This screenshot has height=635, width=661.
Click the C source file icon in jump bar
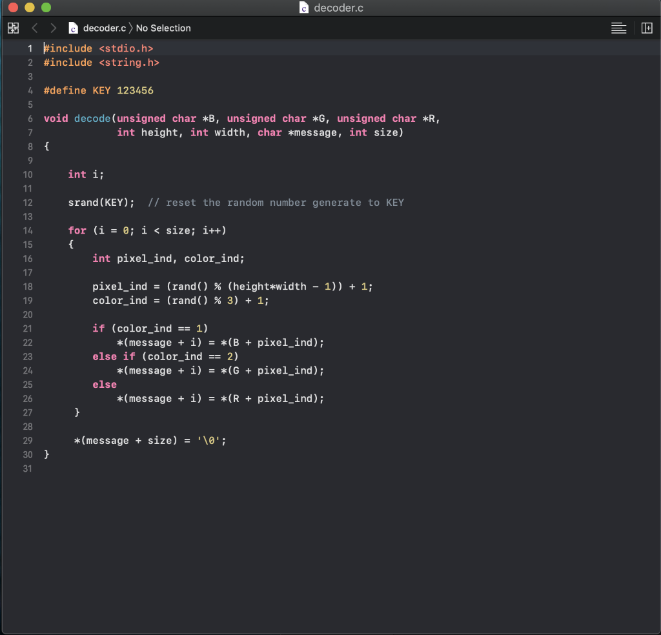click(x=73, y=28)
